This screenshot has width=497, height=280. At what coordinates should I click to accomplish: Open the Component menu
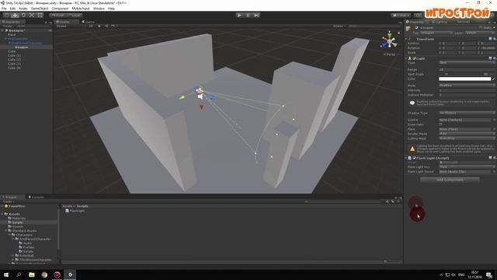click(x=60, y=9)
